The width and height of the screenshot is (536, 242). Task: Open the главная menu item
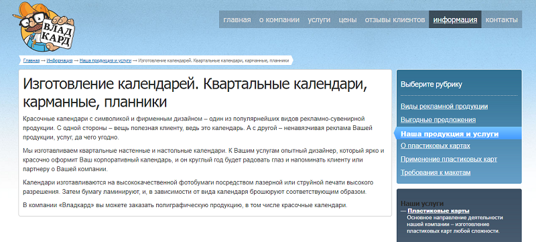coord(237,20)
